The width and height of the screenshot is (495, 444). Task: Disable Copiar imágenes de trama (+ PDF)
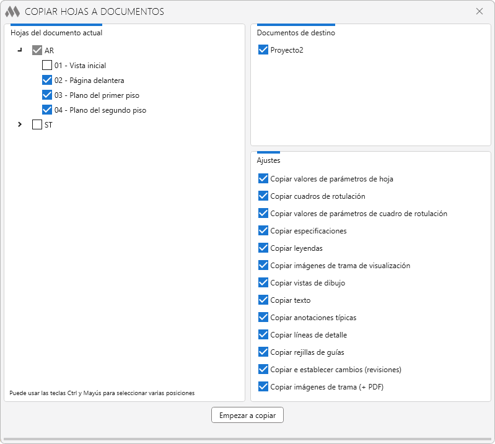click(x=263, y=387)
